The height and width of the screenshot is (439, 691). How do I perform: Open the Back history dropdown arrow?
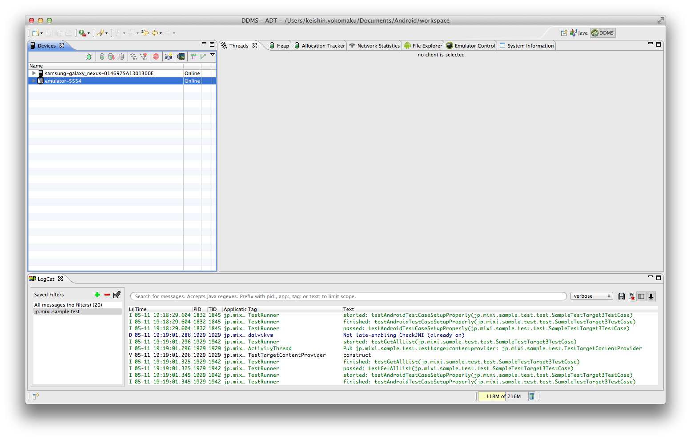click(161, 33)
